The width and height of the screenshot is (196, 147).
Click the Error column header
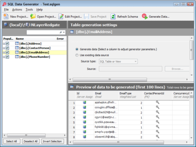click(x=61, y=39)
